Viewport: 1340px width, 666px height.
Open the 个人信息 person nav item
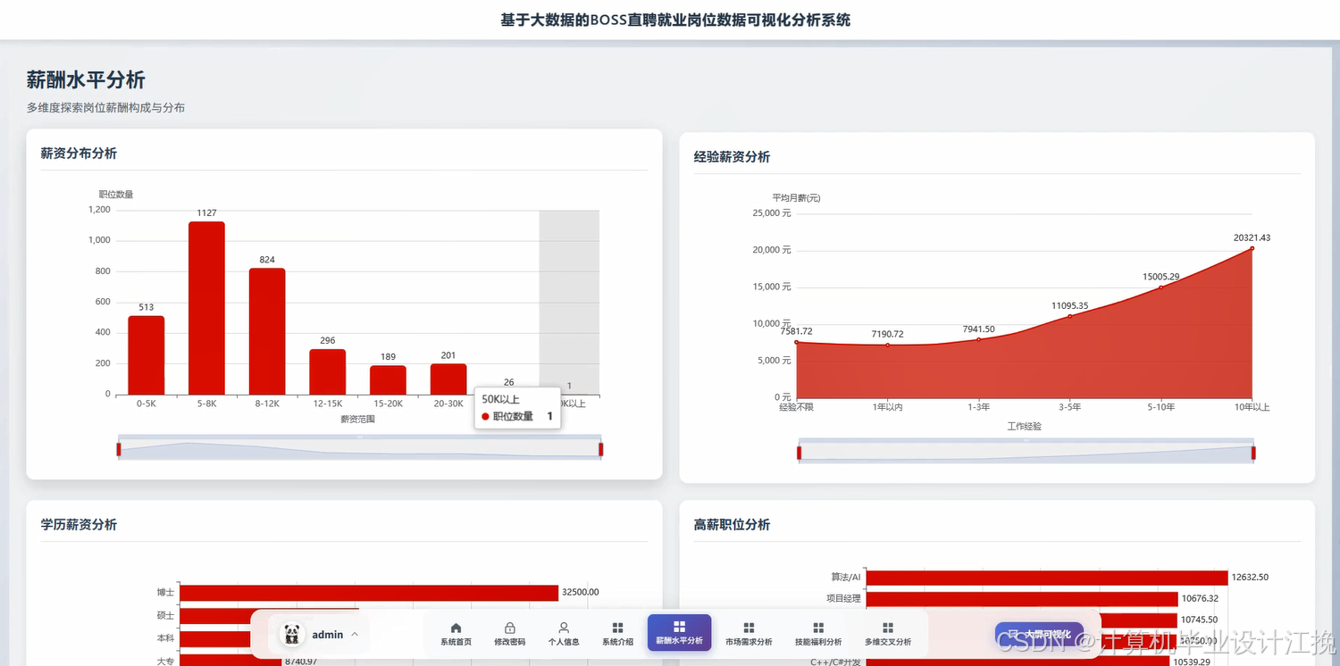point(564,634)
